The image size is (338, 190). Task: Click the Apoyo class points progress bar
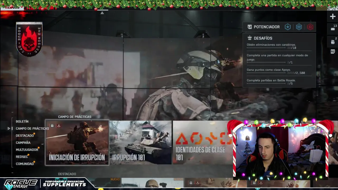pyautogui.click(x=266, y=73)
